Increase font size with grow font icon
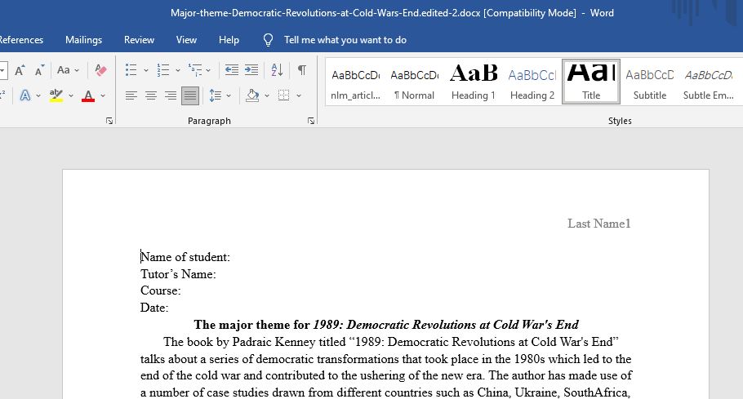The image size is (743, 399). pyautogui.click(x=20, y=70)
